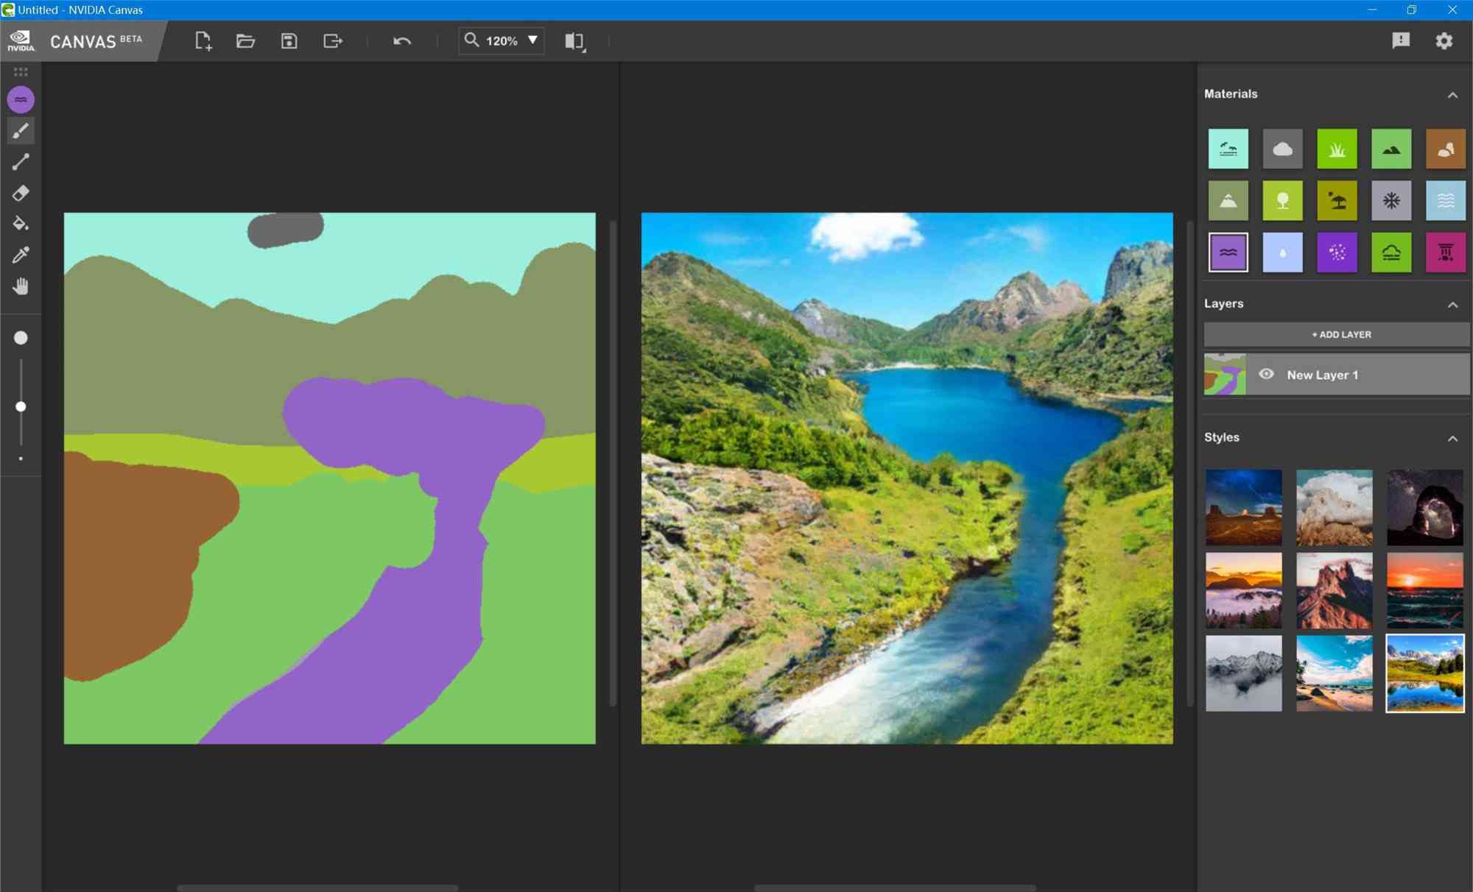The width and height of the screenshot is (1473, 892).
Task: Select the Water material swatch
Action: pos(1228,252)
